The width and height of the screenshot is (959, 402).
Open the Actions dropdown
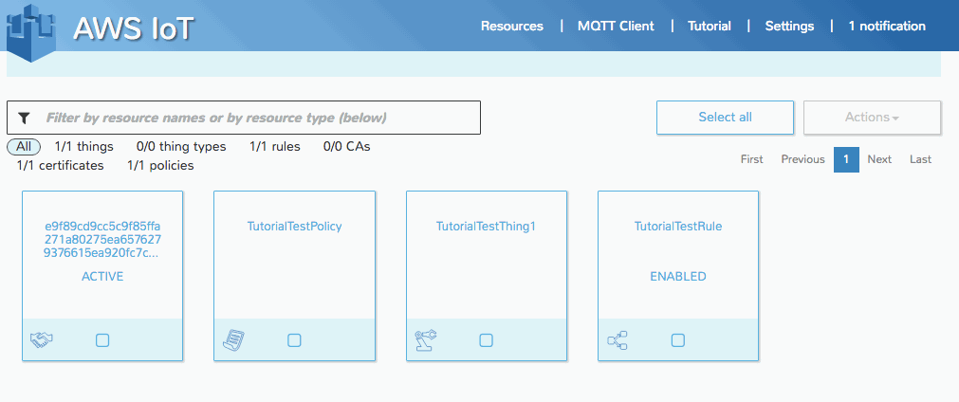tap(872, 118)
